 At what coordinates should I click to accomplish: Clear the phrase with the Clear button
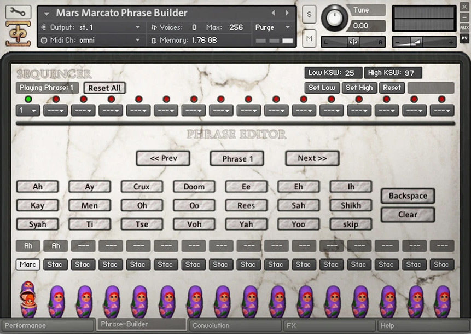coord(408,214)
